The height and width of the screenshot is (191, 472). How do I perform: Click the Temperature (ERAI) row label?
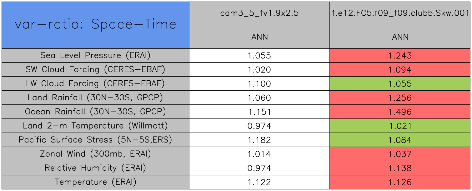pos(95,182)
